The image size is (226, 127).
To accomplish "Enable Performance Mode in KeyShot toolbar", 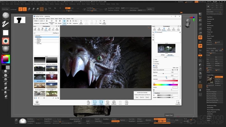I will (x=52, y=22).
